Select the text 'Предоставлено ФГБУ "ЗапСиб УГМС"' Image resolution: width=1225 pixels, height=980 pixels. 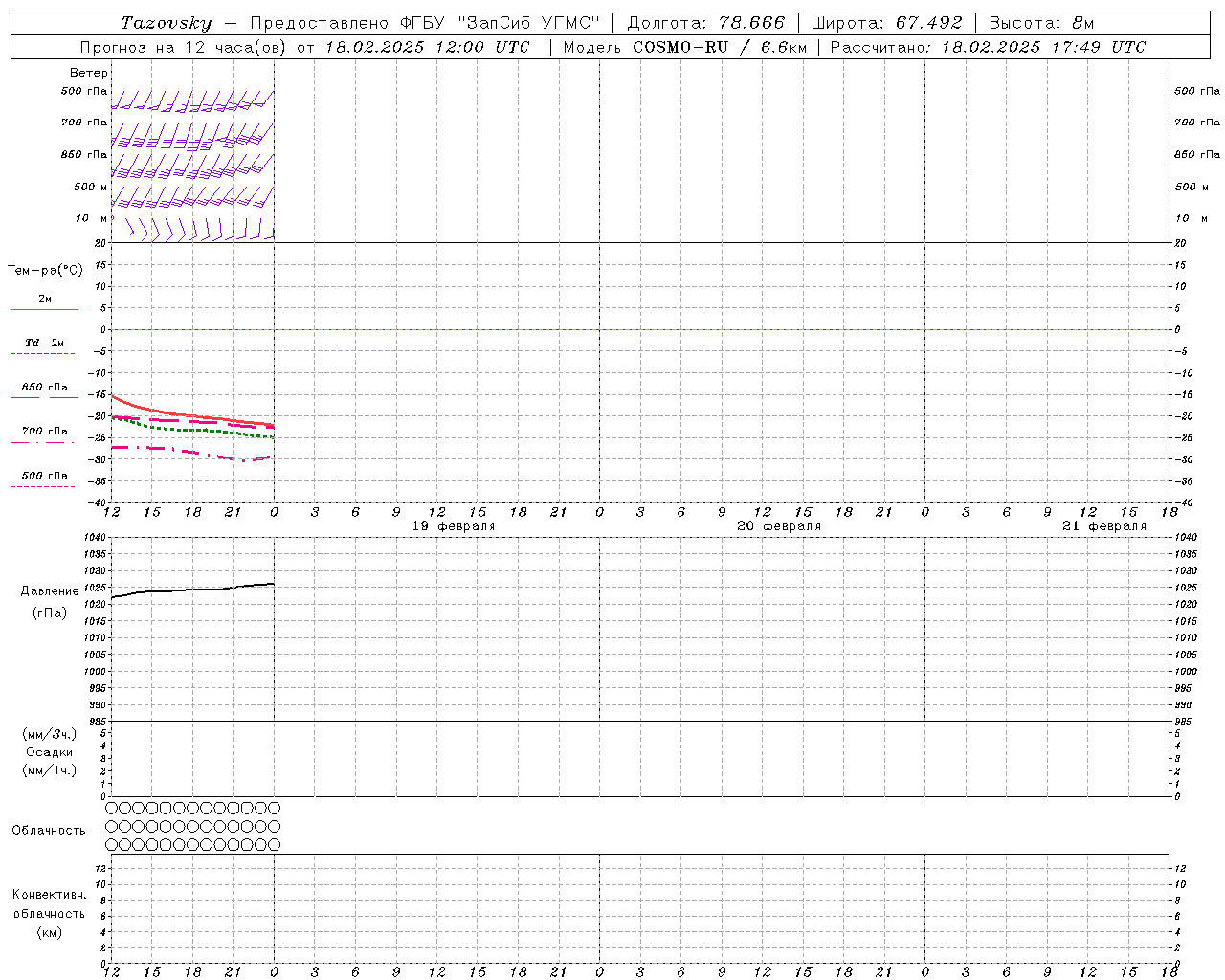(425, 23)
